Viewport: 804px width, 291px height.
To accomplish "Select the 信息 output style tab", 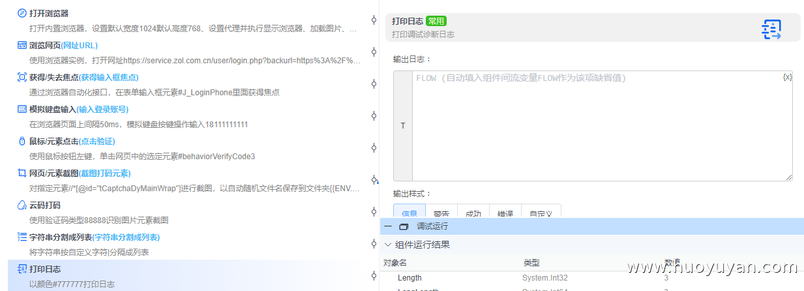I will pyautogui.click(x=409, y=211).
